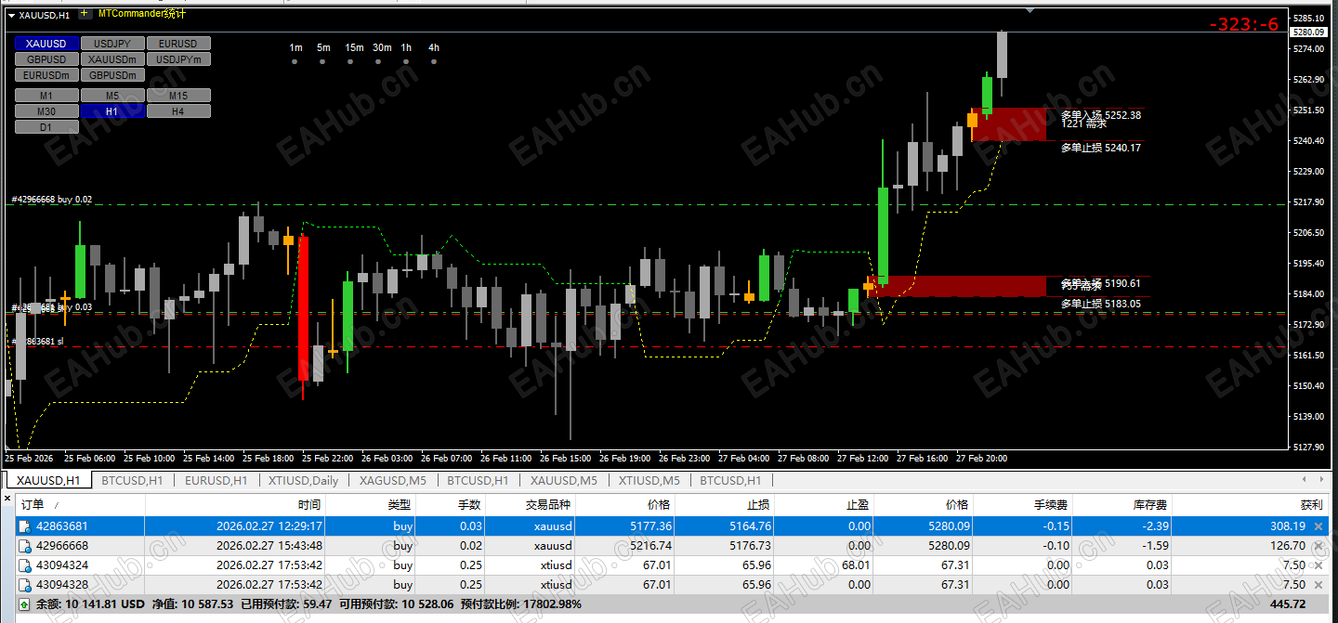Sort orders by the 手续费 column header
Viewport: 1338px width, 623px height.
pos(1023,504)
